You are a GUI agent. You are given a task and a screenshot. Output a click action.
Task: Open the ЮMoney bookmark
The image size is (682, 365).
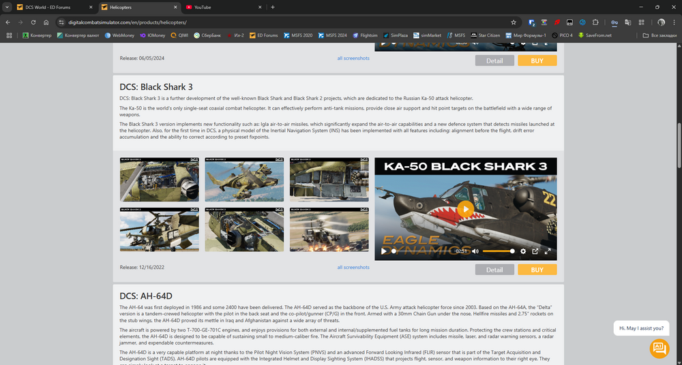click(x=153, y=35)
